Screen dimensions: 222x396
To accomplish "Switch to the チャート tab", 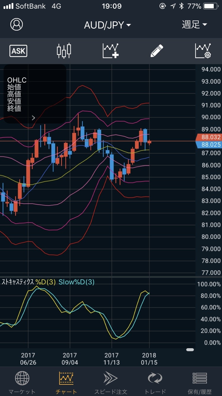I will pyautogui.click(x=66, y=383).
